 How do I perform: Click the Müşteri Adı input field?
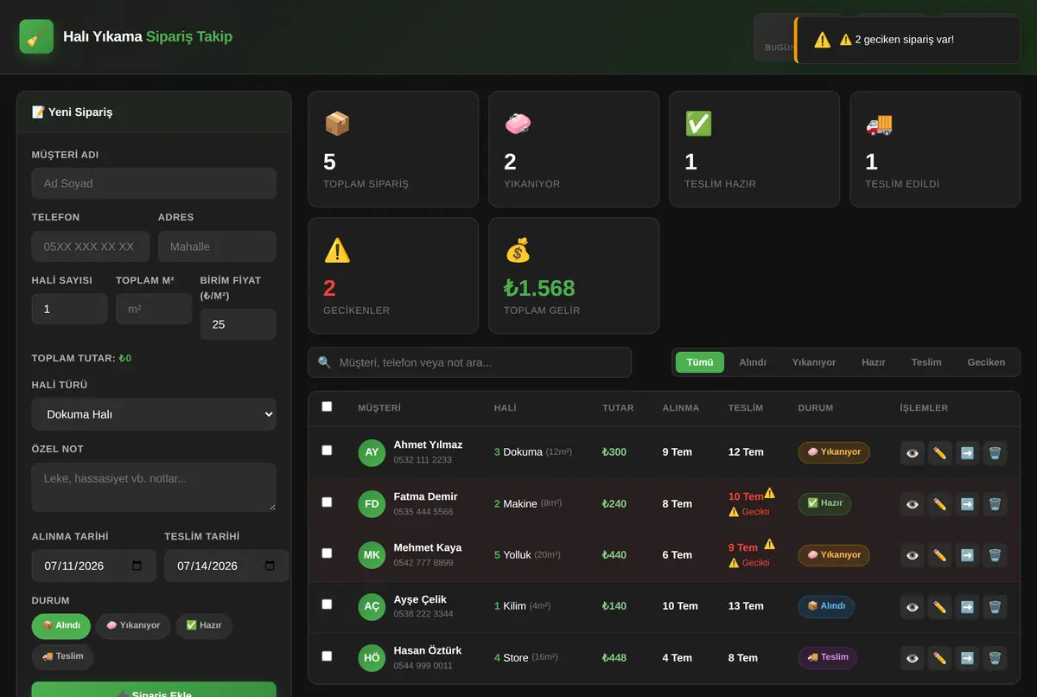tap(154, 183)
